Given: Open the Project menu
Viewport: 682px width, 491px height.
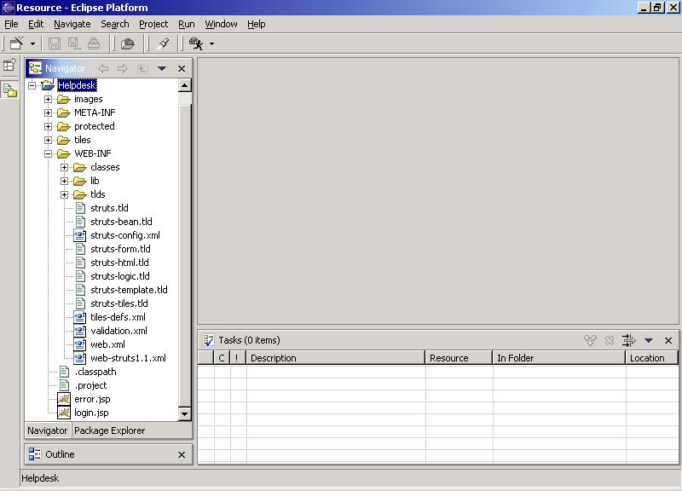Looking at the screenshot, I should coord(153,24).
